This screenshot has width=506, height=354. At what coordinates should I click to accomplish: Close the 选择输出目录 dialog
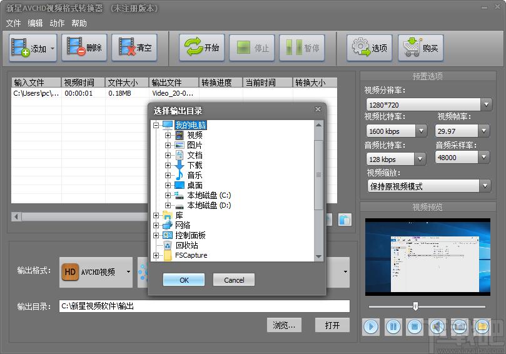pyautogui.click(x=318, y=109)
